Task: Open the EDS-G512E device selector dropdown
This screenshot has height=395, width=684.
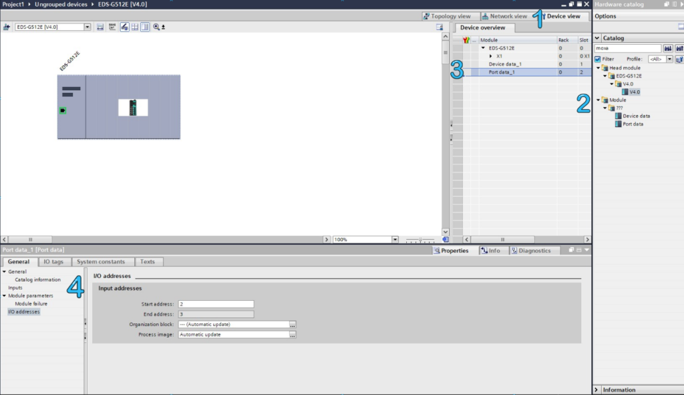Action: click(88, 27)
